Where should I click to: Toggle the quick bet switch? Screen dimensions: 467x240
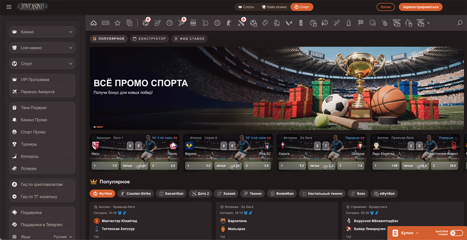457,233
